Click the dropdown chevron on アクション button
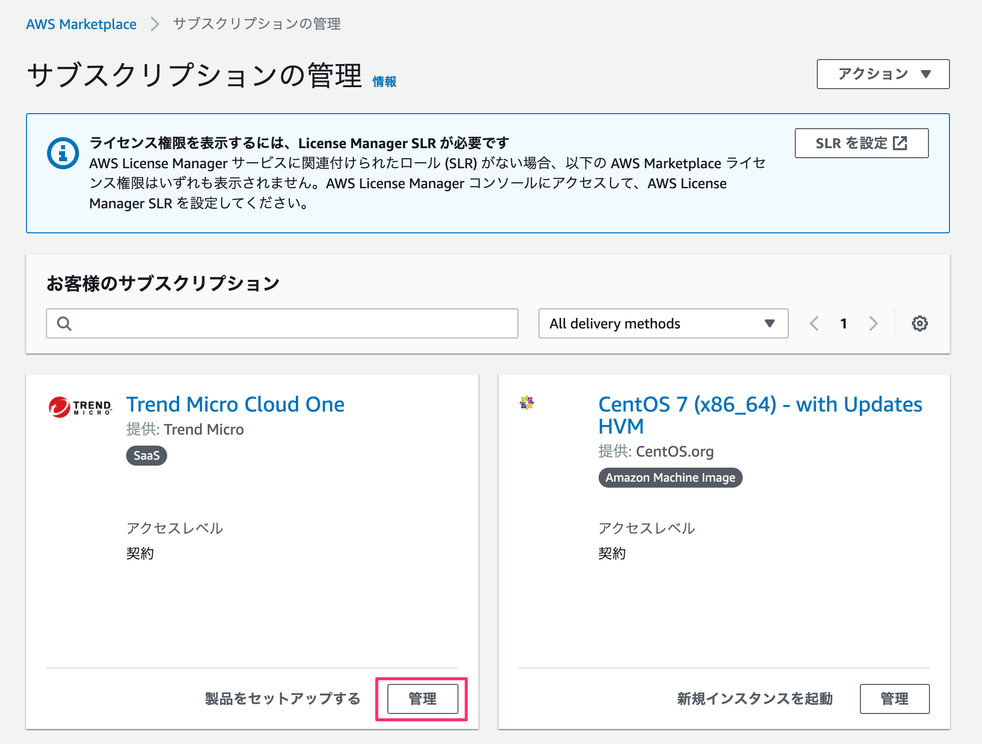The width and height of the screenshot is (982, 744). point(925,74)
